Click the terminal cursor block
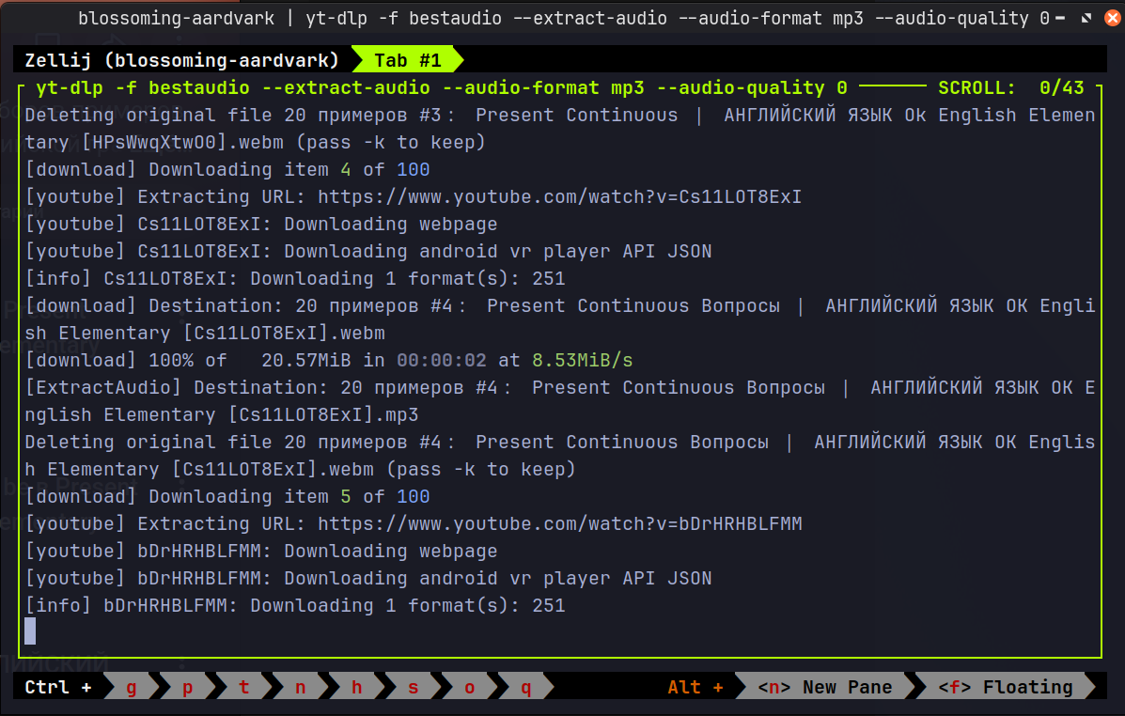 (30, 631)
